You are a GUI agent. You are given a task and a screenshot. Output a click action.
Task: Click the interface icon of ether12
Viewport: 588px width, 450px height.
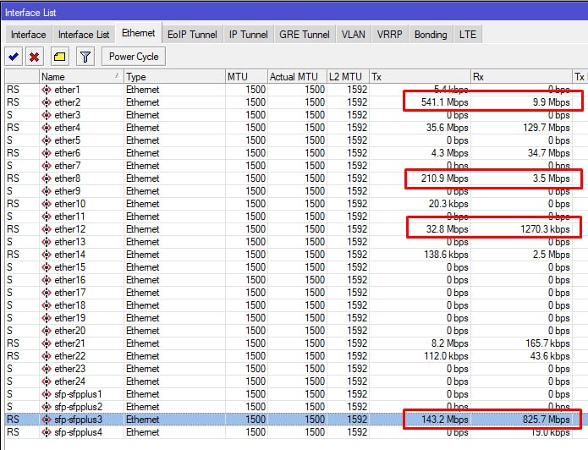[47, 229]
